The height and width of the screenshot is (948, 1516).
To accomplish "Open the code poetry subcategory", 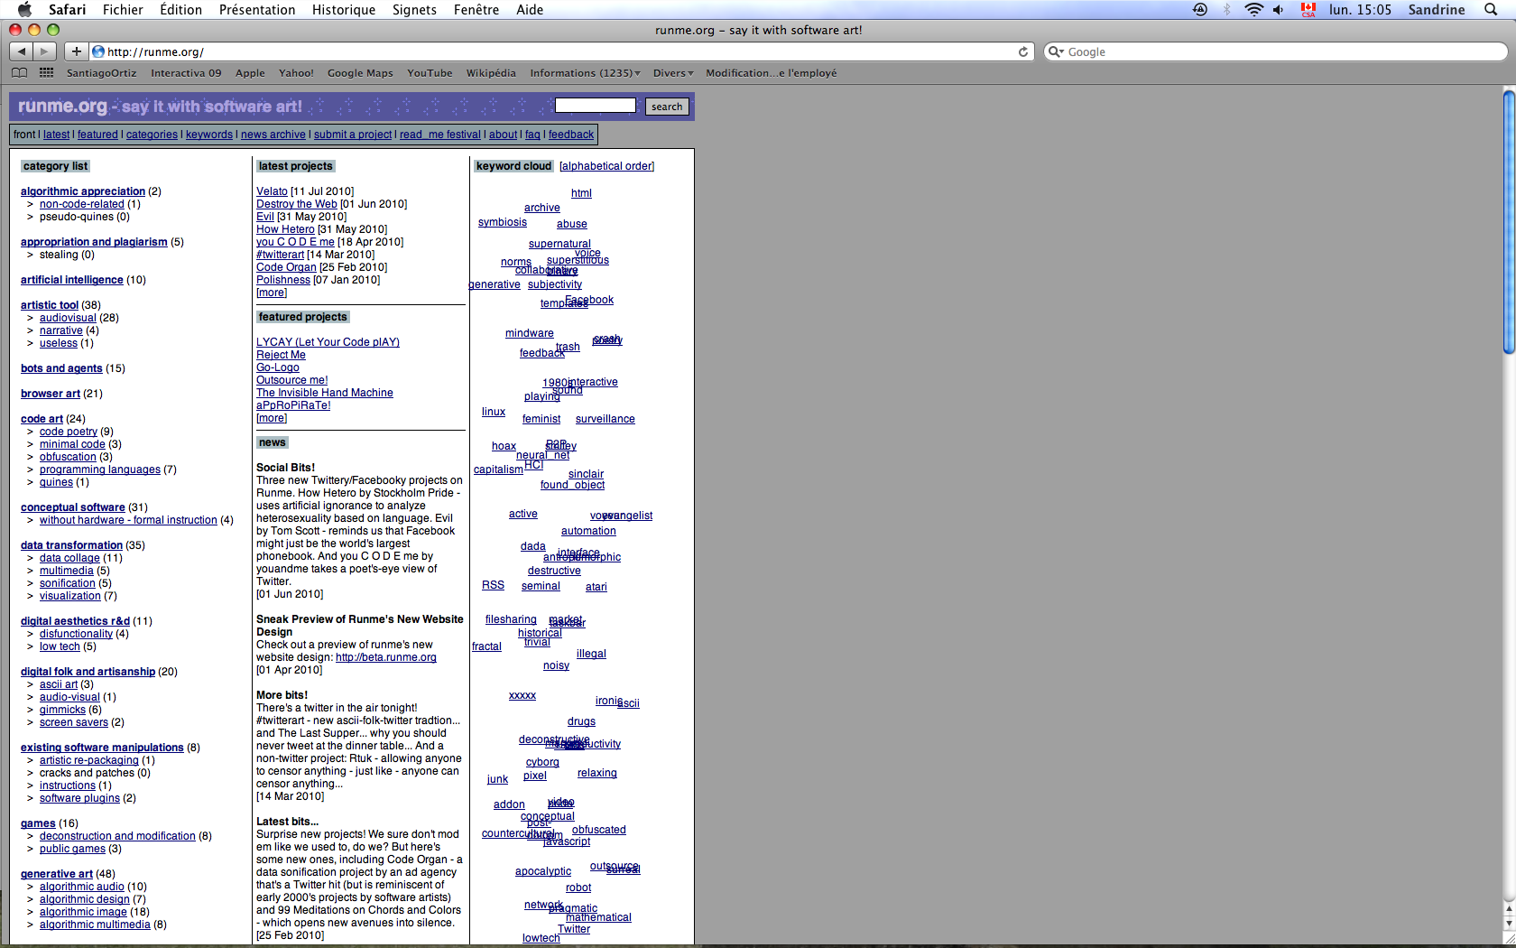I will tap(69, 432).
